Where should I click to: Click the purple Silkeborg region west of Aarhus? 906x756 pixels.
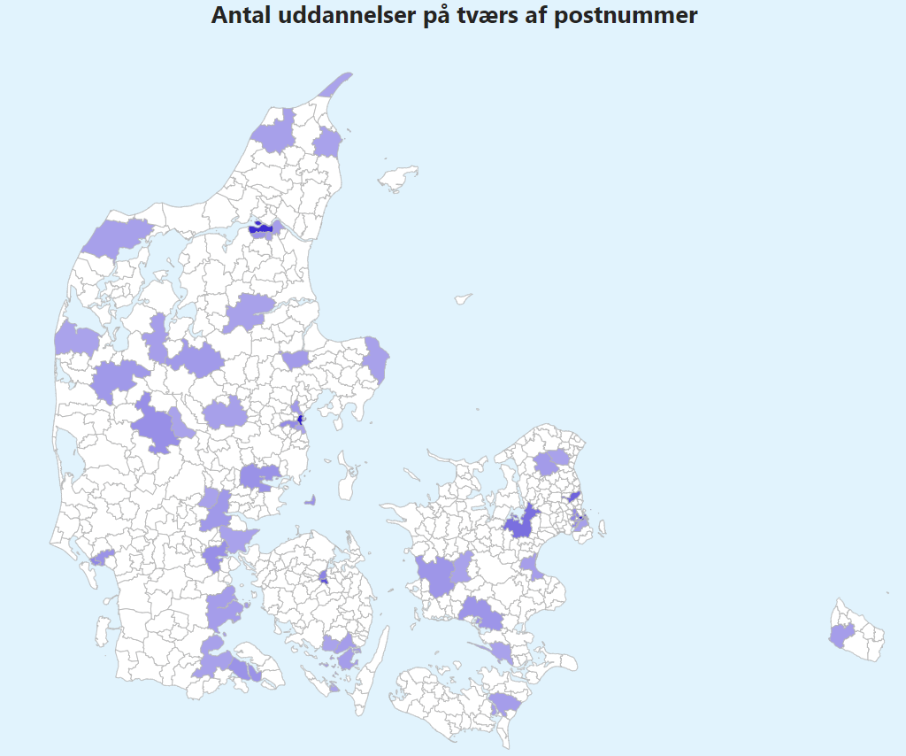[225, 413]
